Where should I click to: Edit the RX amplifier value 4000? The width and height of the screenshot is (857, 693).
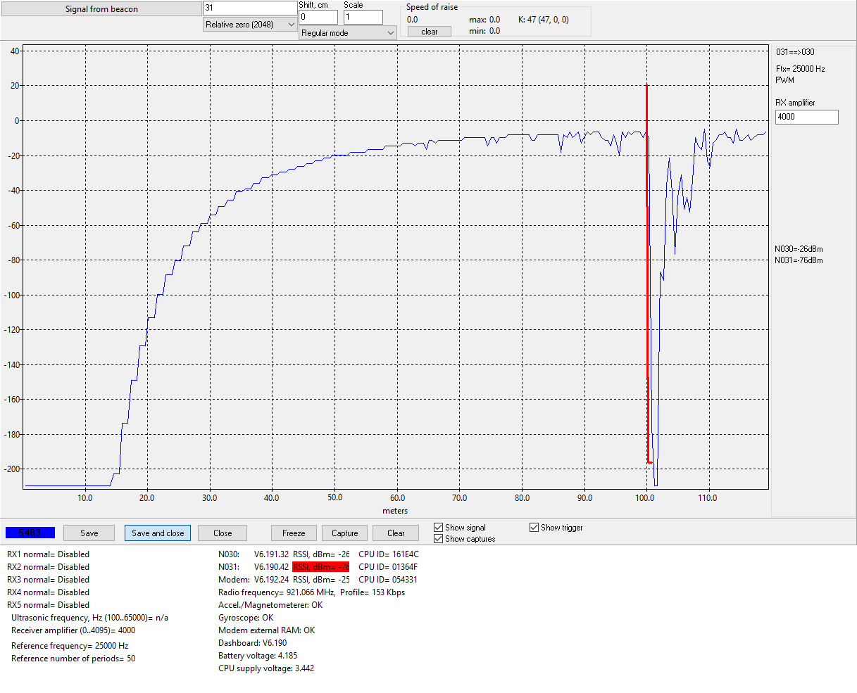(807, 117)
